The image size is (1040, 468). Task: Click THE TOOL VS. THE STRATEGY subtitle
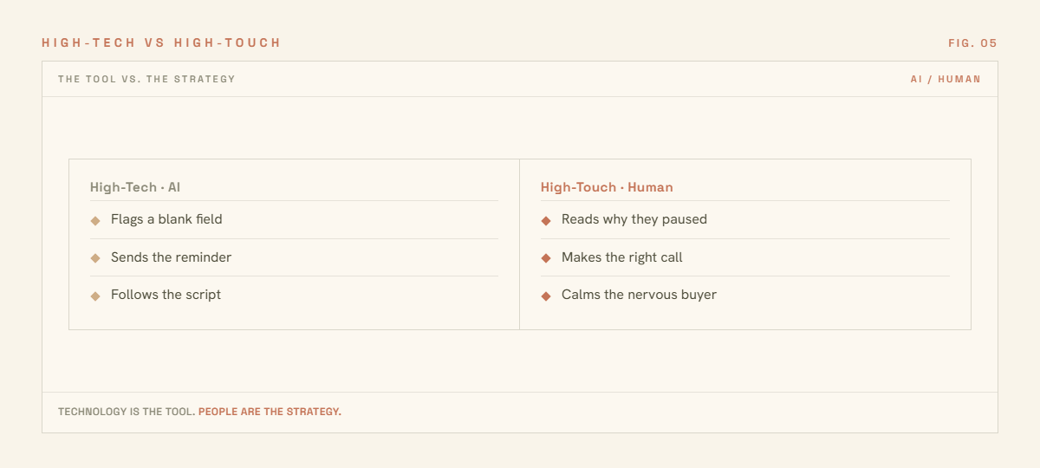click(146, 79)
